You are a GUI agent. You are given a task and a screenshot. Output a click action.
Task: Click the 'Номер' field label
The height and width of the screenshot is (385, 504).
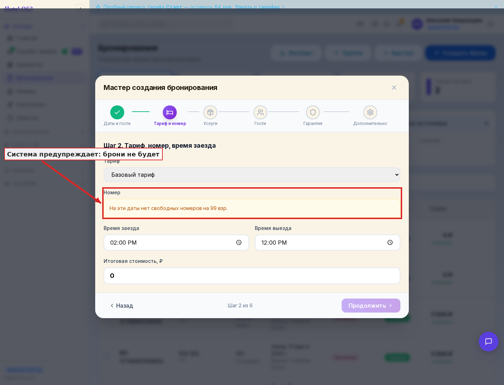(112, 192)
